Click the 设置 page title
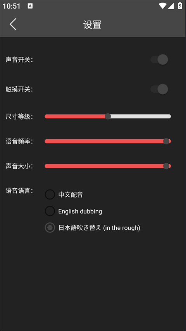The image size is (186, 331). tap(92, 24)
